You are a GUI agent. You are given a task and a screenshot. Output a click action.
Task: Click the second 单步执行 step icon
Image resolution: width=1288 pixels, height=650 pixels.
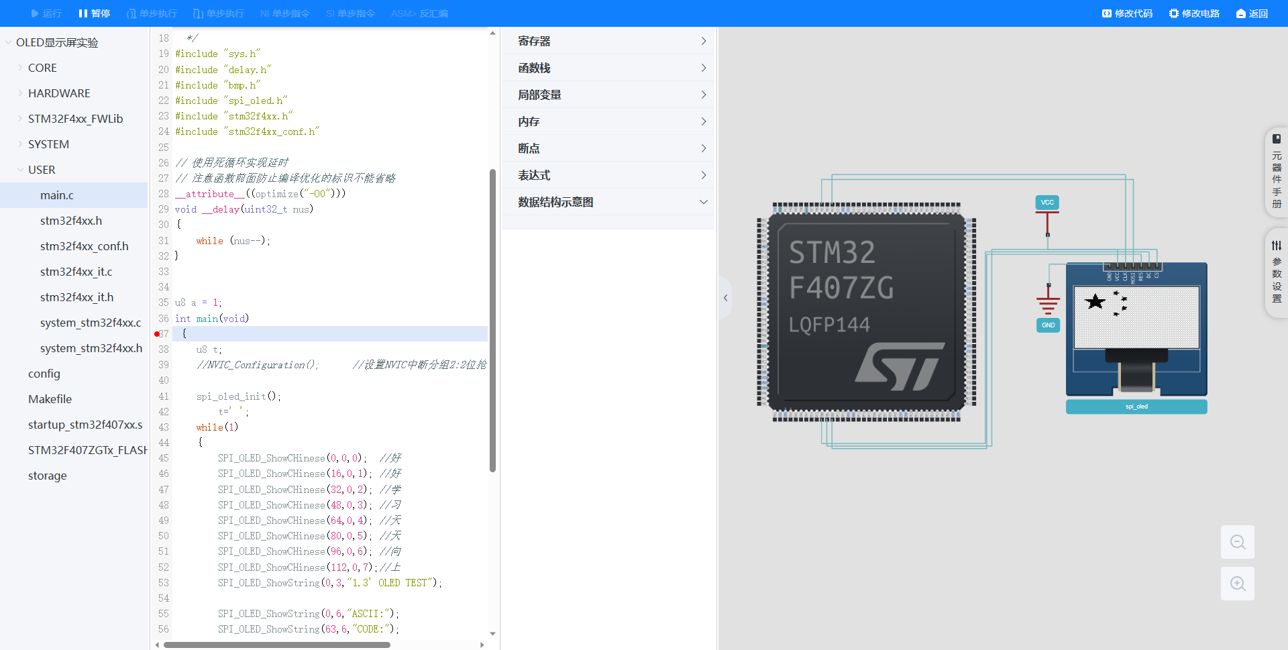click(x=198, y=13)
